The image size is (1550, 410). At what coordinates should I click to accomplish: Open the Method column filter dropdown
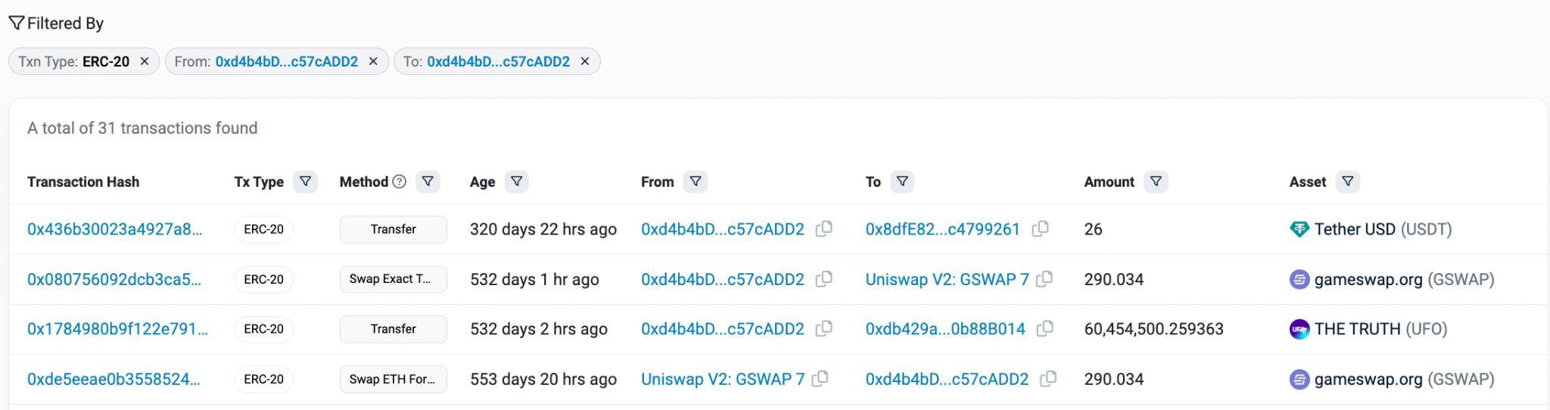tap(428, 182)
